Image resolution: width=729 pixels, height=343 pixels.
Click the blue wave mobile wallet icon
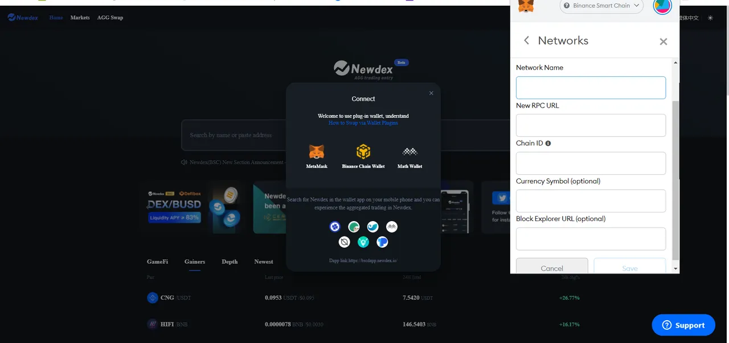pyautogui.click(x=372, y=227)
